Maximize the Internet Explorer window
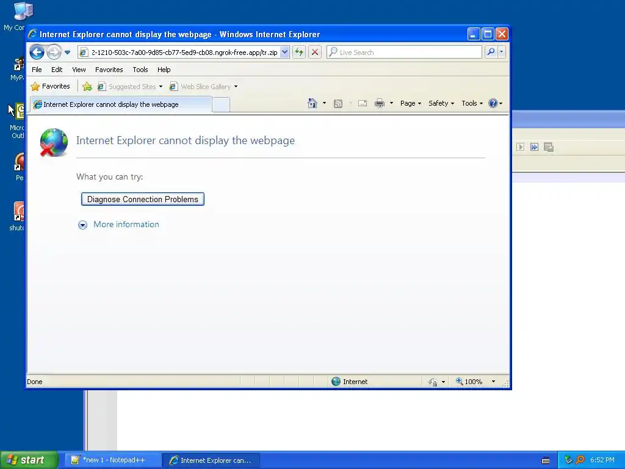625x469 pixels. click(x=488, y=34)
